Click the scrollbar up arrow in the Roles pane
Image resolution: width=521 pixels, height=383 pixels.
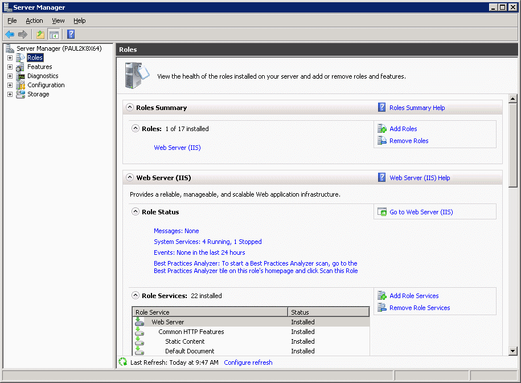coord(512,99)
